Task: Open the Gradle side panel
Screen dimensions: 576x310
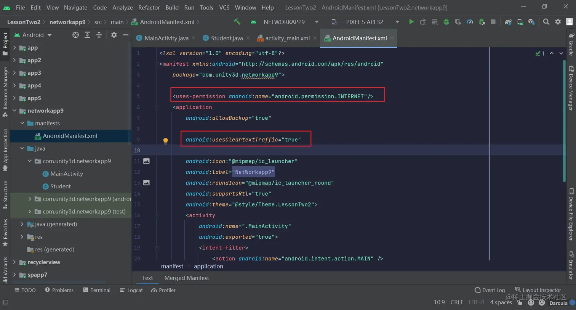Action: [x=571, y=44]
